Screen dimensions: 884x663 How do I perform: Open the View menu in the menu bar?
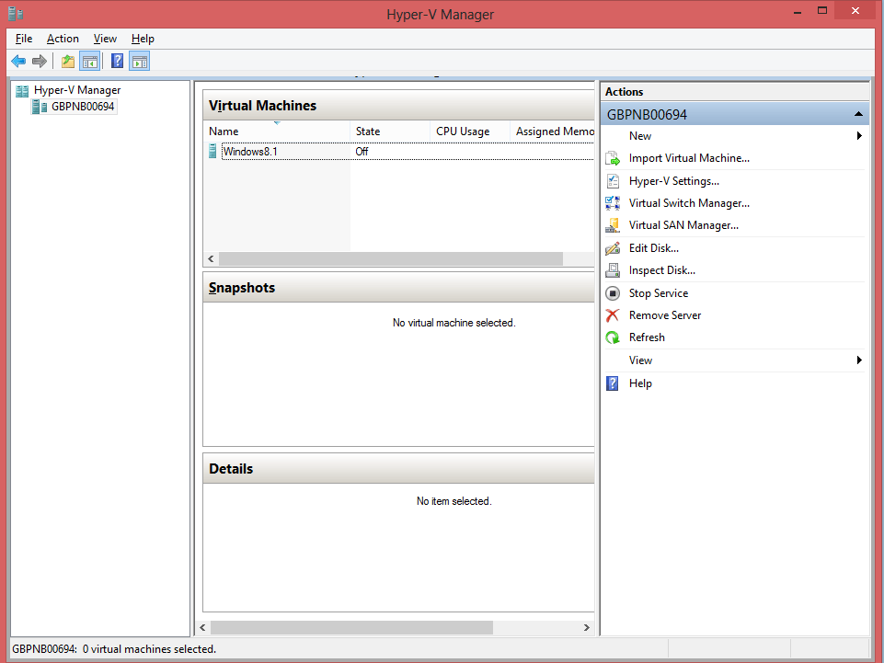(x=105, y=39)
